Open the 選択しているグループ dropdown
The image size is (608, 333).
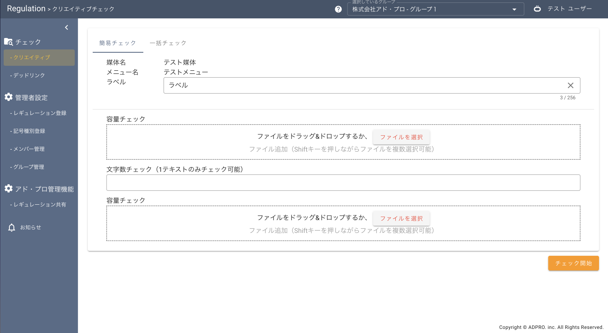(435, 9)
